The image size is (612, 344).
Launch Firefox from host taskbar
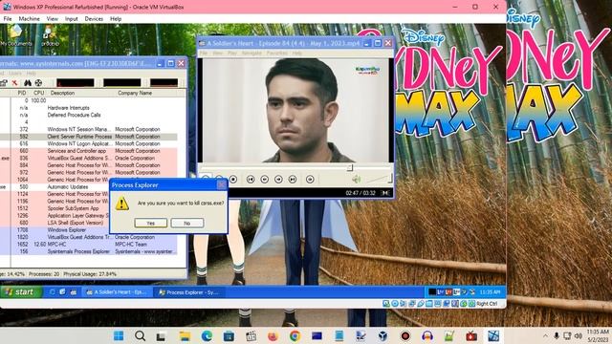(273, 335)
